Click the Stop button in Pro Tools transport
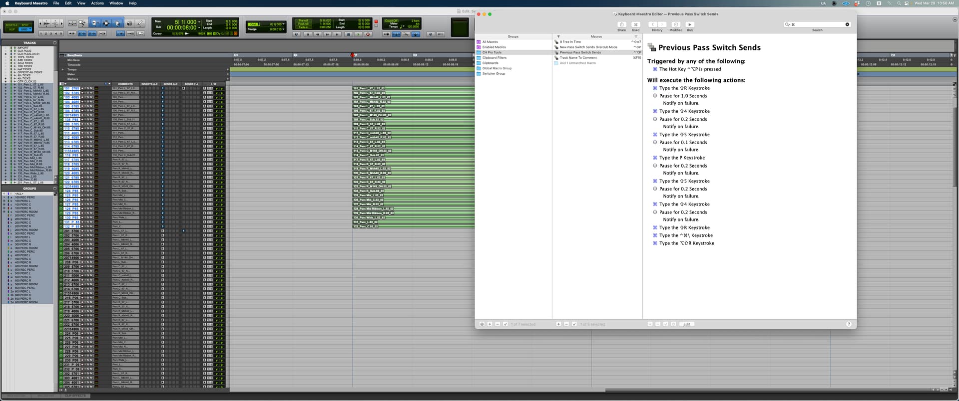Screen dimensions: 959x401 [349, 34]
